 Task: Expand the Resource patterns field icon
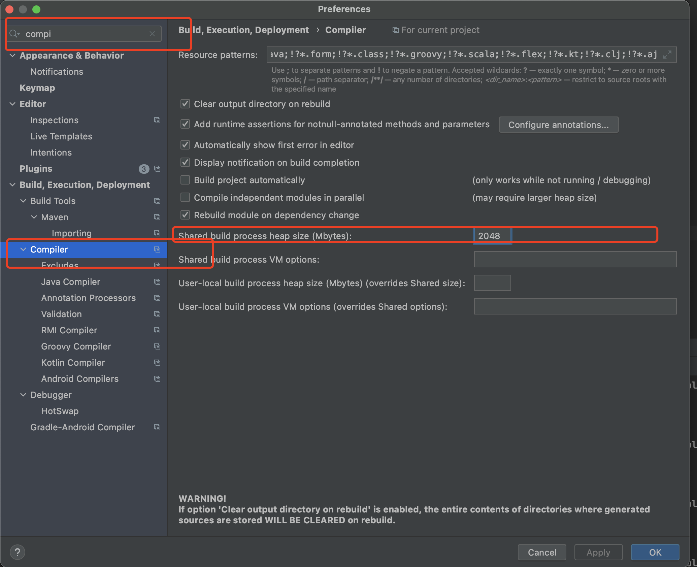coord(667,54)
